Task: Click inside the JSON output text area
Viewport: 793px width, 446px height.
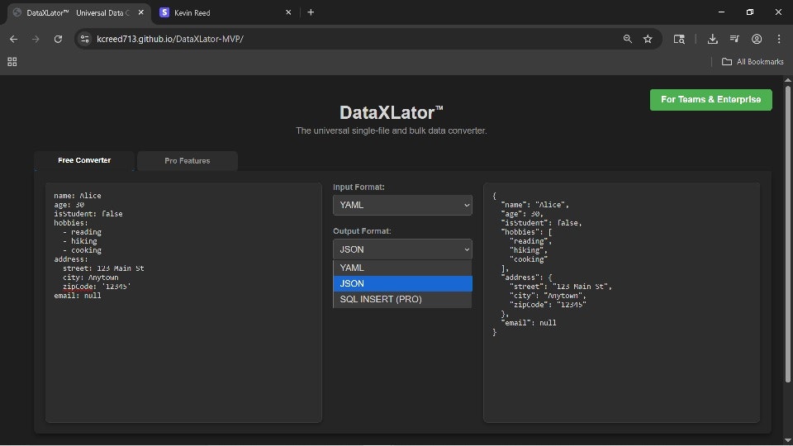Action: (621, 302)
